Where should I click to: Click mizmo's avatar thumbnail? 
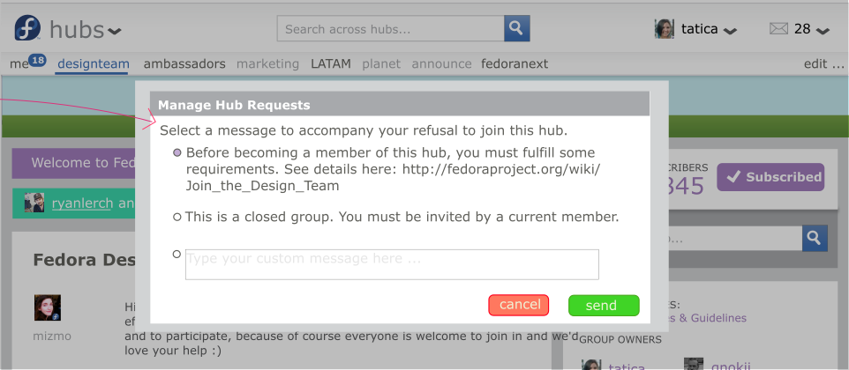(x=48, y=307)
